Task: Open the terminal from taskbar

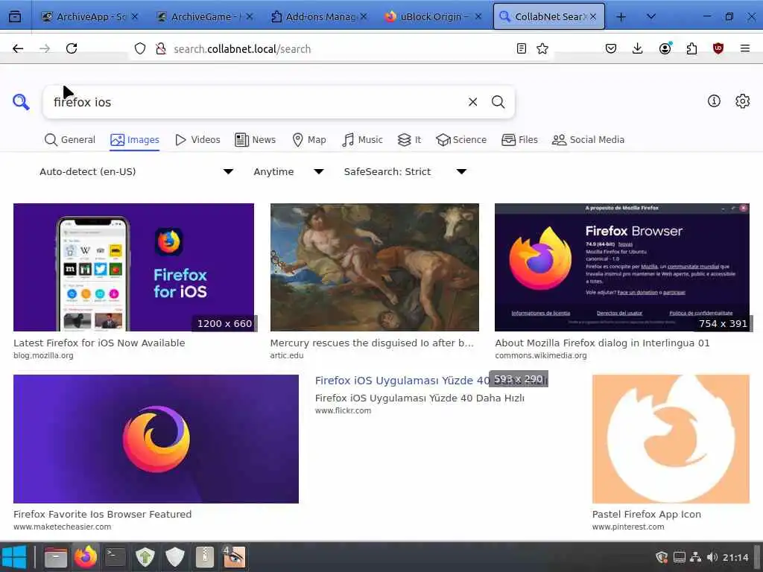Action: coord(115,557)
